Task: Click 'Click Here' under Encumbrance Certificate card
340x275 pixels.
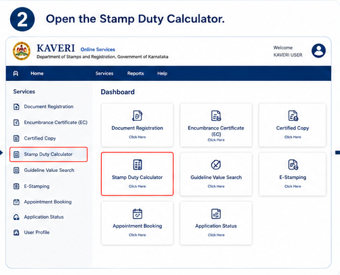Action: 216,140
